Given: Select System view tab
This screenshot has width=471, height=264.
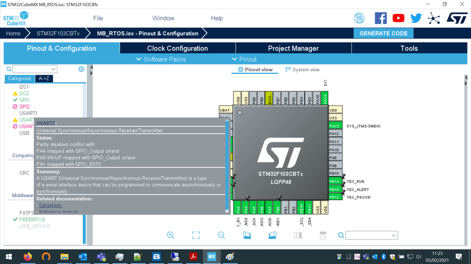Looking at the screenshot, I should (x=302, y=70).
